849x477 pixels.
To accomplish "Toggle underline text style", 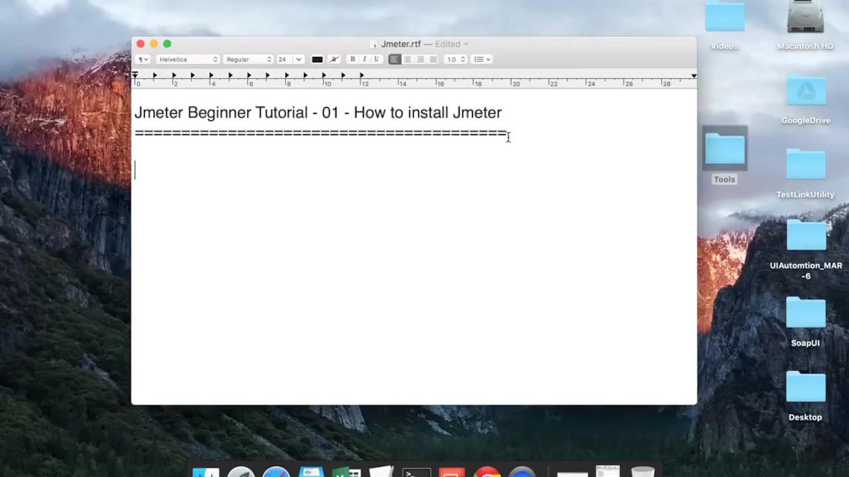I will 376,60.
